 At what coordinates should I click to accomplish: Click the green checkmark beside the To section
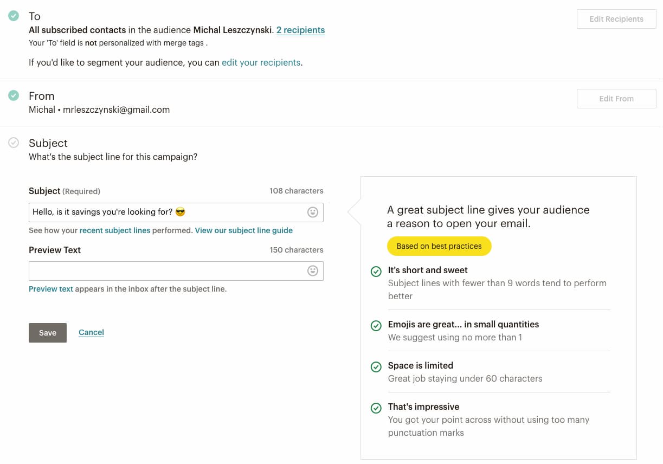pos(14,16)
